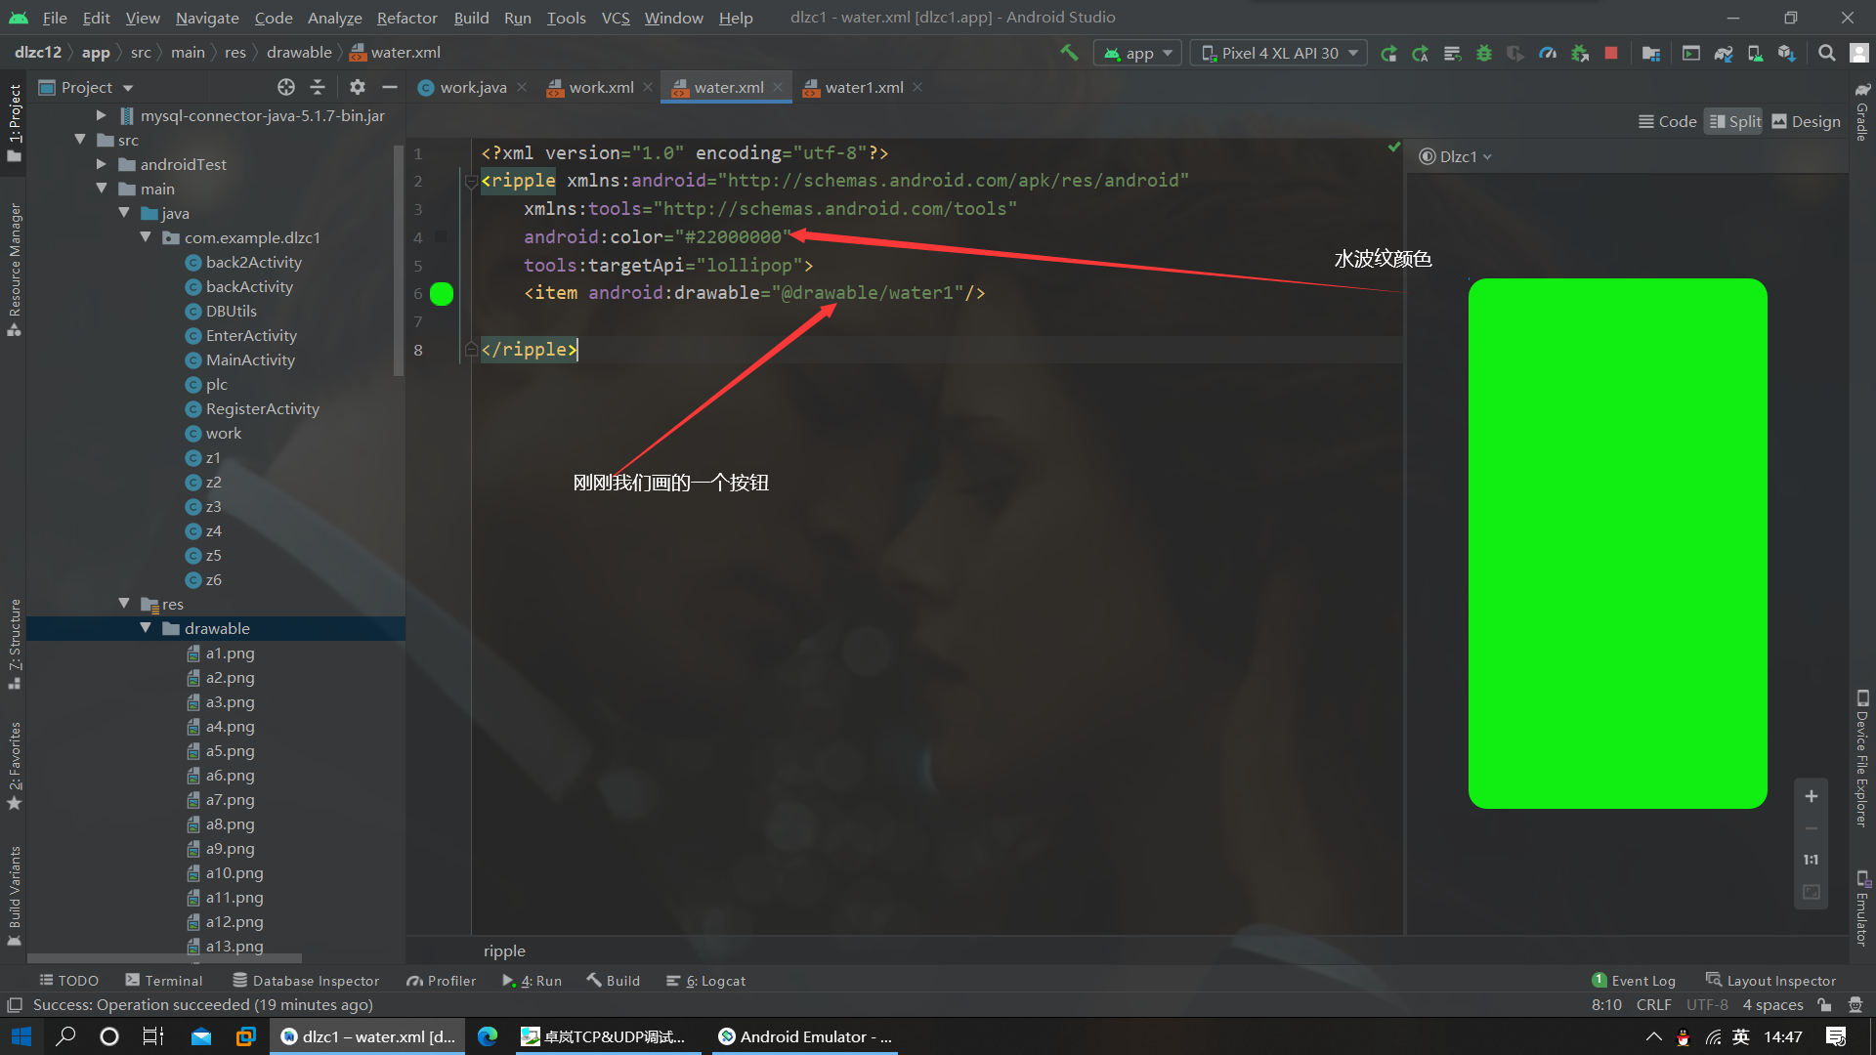Click the Logcat tool window button

(715, 981)
